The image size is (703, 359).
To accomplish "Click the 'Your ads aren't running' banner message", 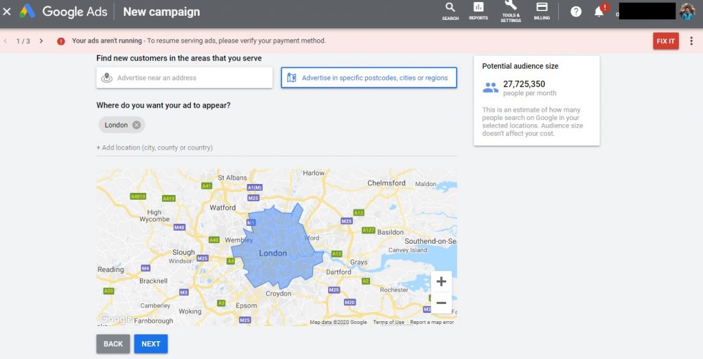I will 198,40.
